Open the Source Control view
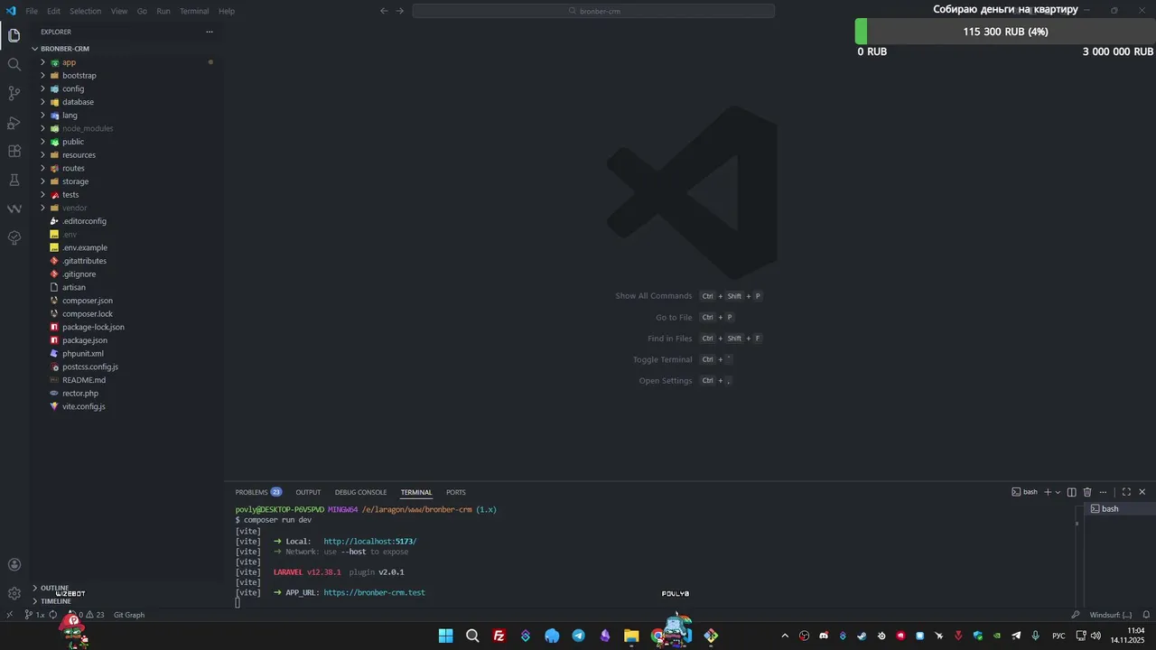 [14, 93]
